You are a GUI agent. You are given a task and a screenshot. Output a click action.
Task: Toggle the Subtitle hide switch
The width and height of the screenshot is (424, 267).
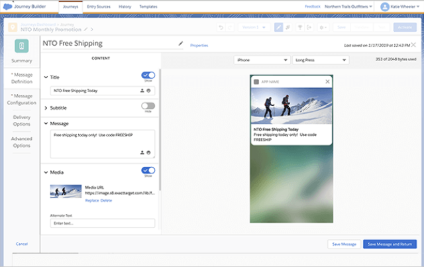coord(148,106)
